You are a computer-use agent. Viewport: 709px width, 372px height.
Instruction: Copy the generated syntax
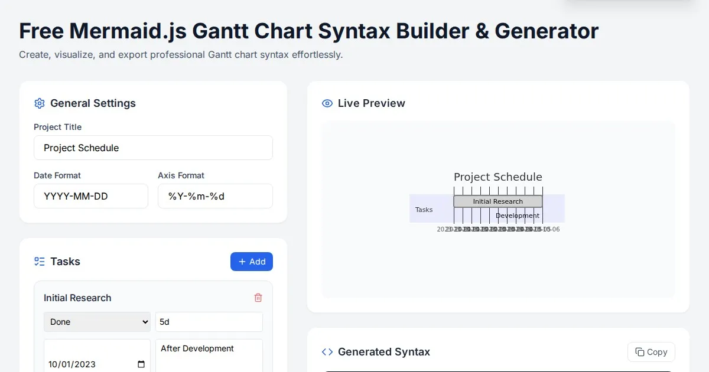coord(651,352)
